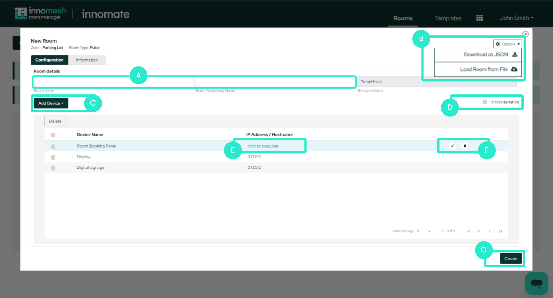Image resolution: width=553 pixels, height=298 pixels.
Task: Check the select-all checkbox in the device table
Action: click(53, 135)
